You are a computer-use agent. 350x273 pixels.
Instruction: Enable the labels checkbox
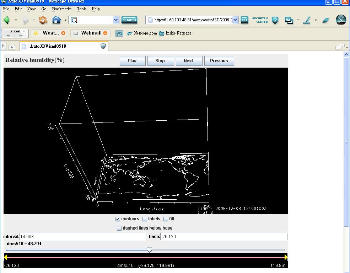[x=145, y=219]
